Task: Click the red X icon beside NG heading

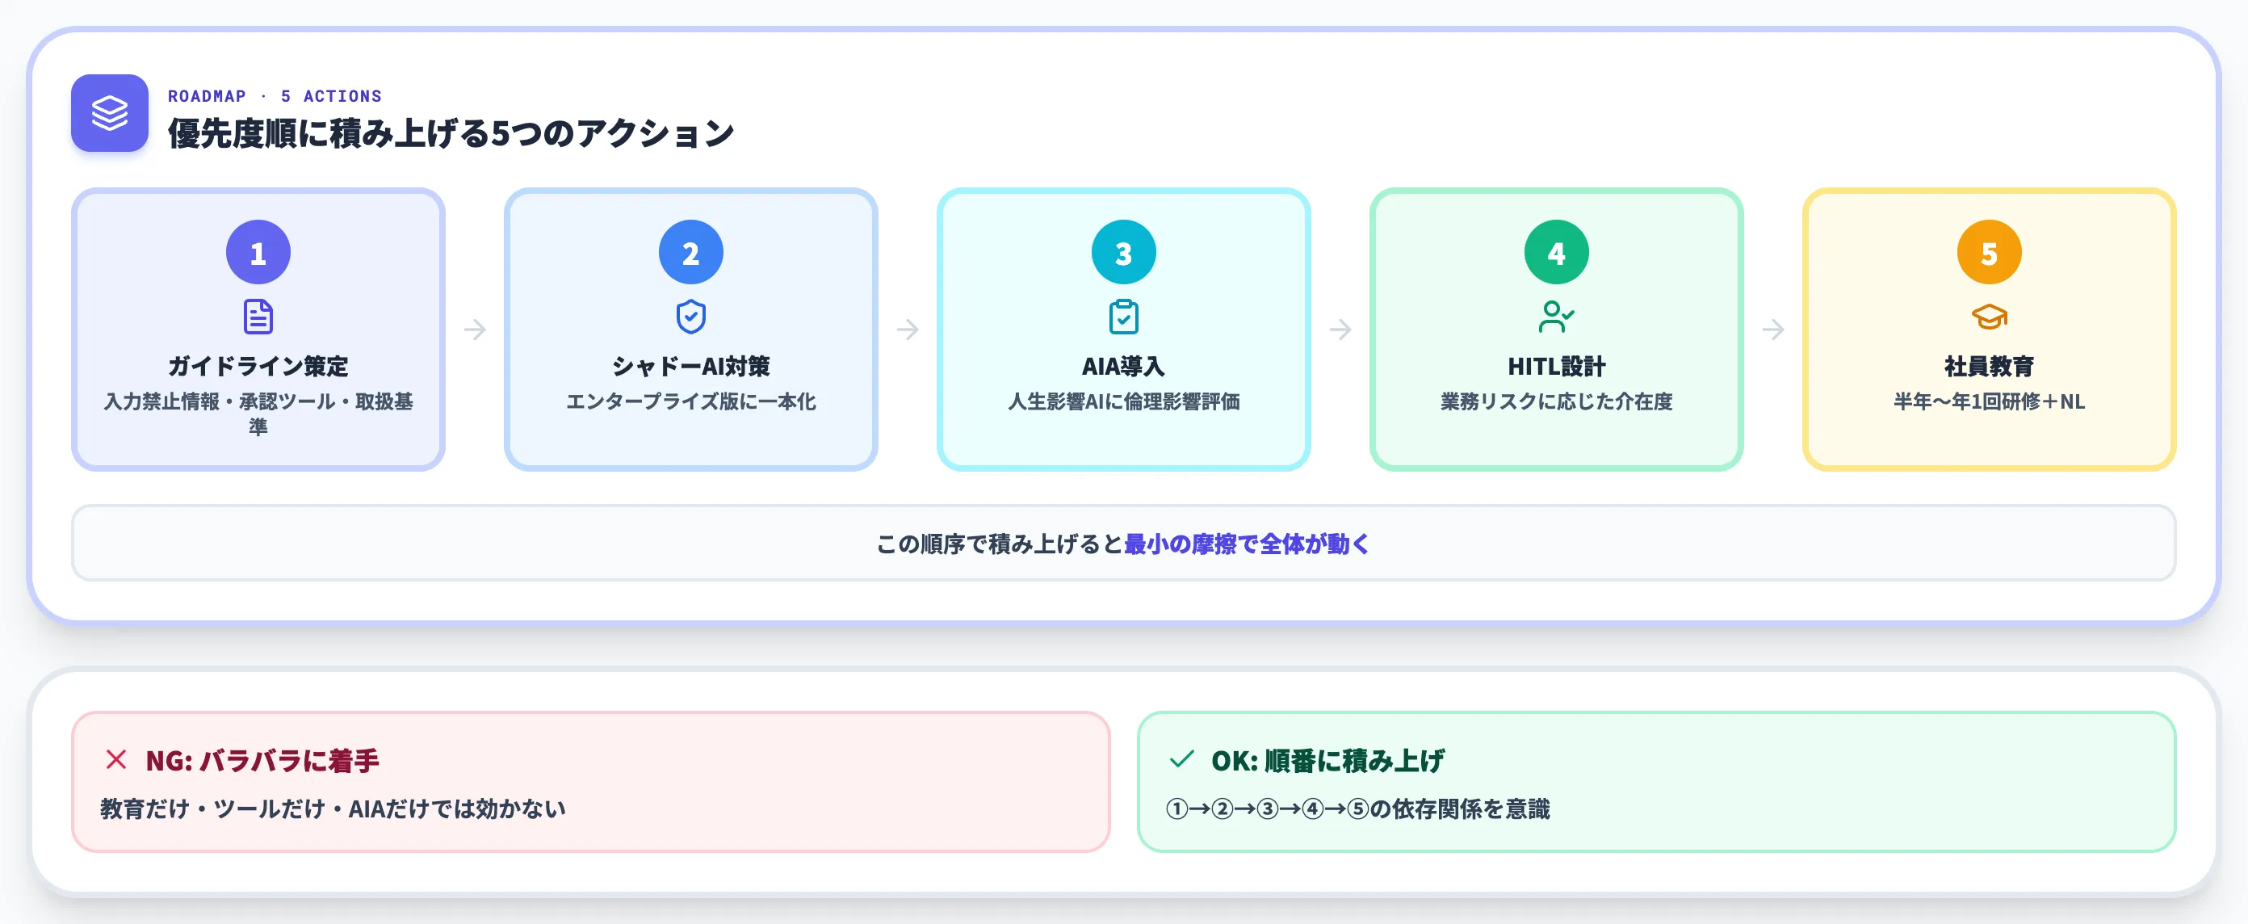Action: (x=116, y=759)
